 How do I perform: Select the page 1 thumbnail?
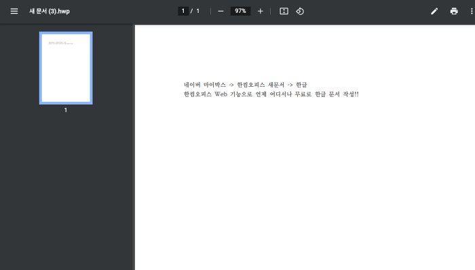tap(66, 68)
